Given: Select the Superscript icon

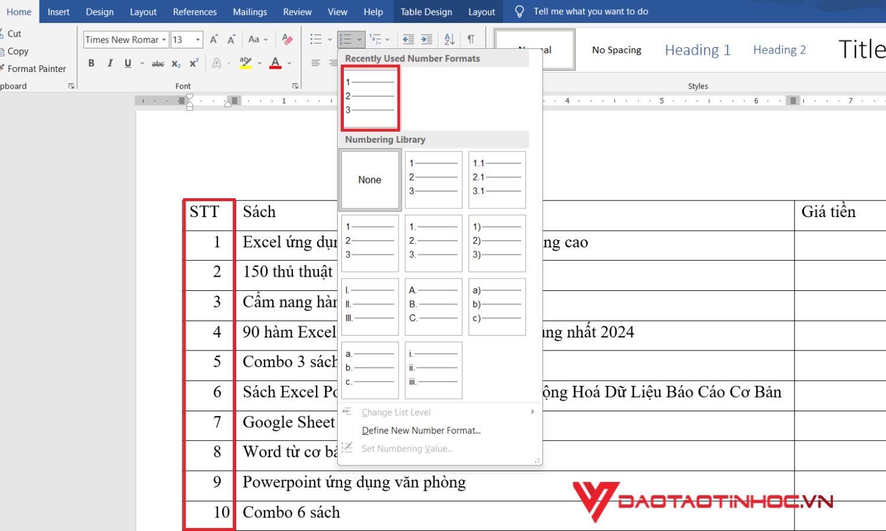Looking at the screenshot, I should tap(193, 62).
